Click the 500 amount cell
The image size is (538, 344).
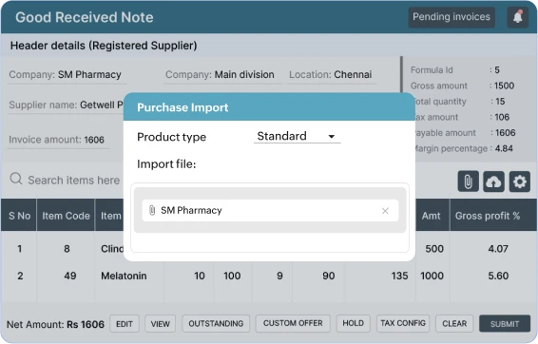tap(434, 249)
